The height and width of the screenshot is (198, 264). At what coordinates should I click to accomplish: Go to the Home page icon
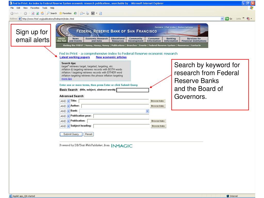pyautogui.click(x=42, y=13)
